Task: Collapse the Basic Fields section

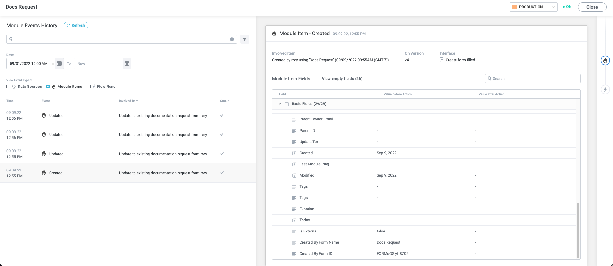Action: tap(280, 104)
